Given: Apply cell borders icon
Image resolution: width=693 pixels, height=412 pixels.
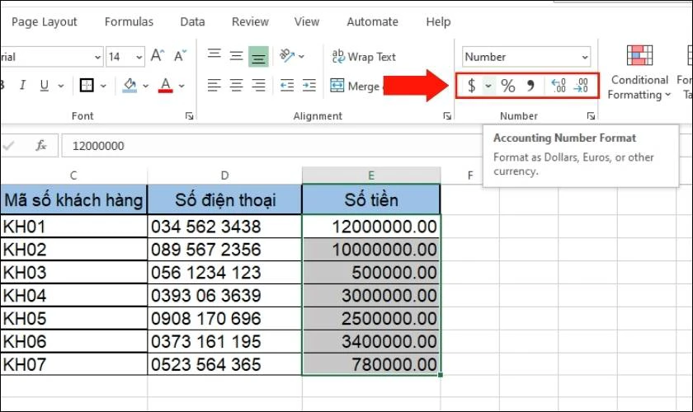Looking at the screenshot, I should (87, 85).
